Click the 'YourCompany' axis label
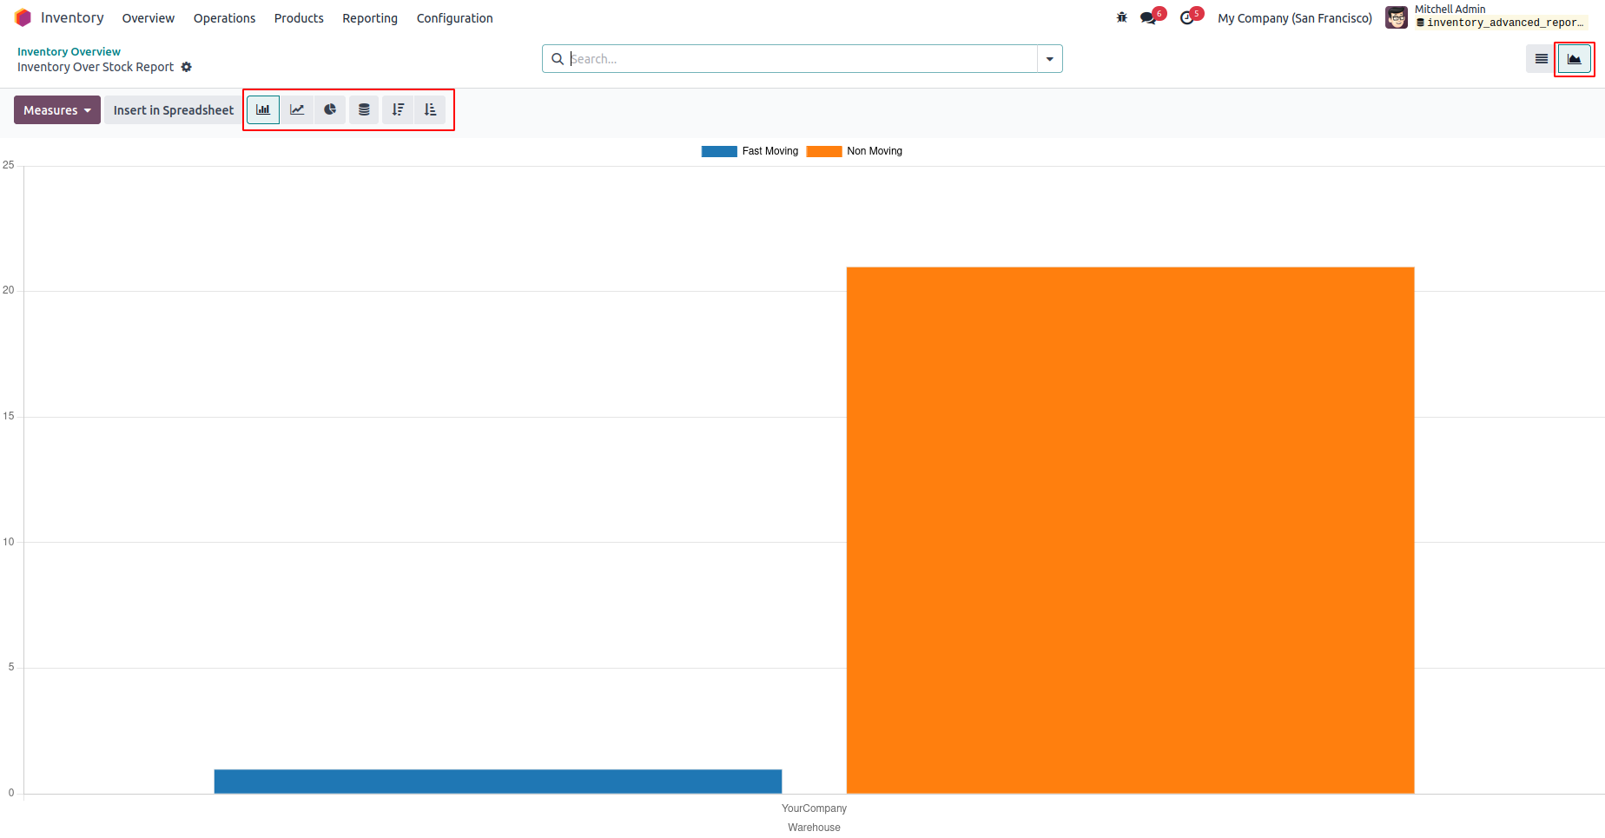 (x=814, y=808)
